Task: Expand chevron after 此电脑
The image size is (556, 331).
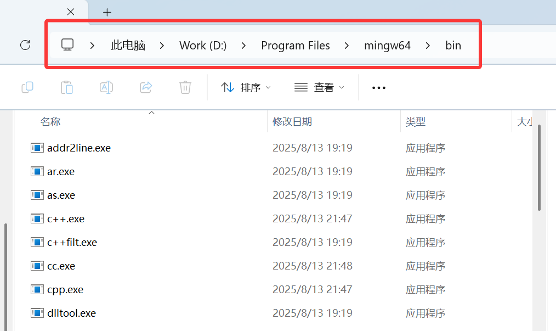Action: tap(162, 46)
